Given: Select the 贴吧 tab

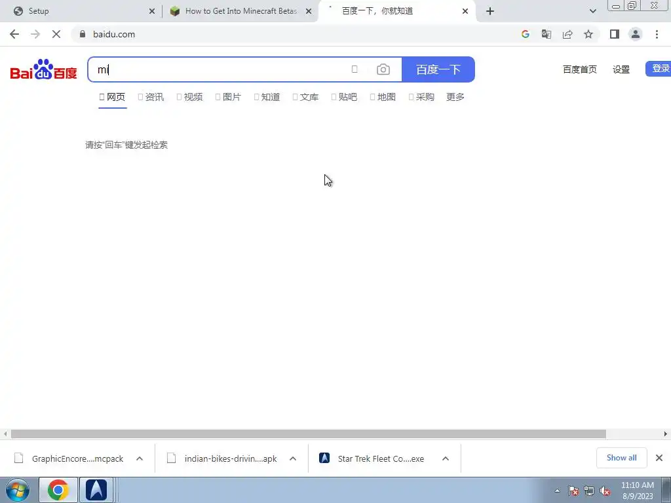Looking at the screenshot, I should [x=344, y=97].
